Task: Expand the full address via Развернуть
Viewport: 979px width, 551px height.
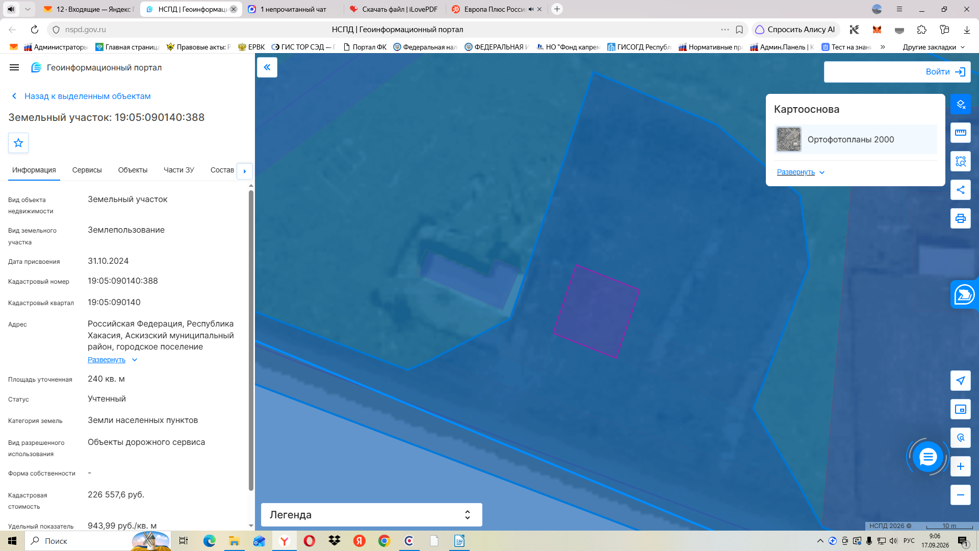Action: [x=112, y=360]
